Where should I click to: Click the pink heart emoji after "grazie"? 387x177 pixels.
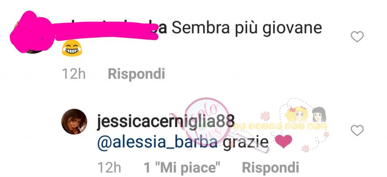click(283, 142)
